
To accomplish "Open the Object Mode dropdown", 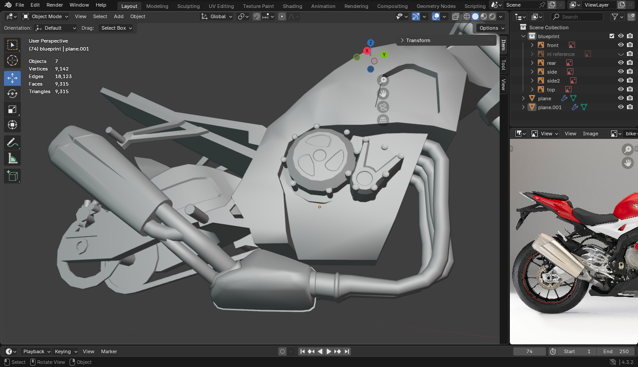I will (46, 16).
